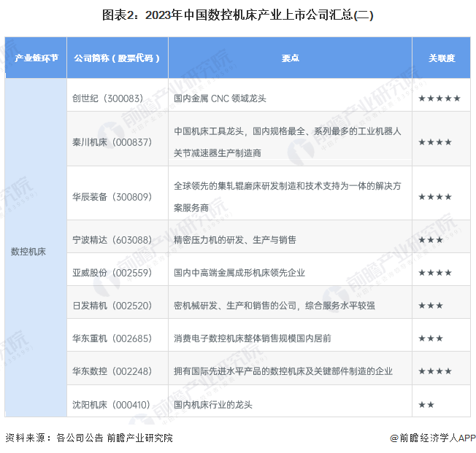
Task: Click the star rating for 华东数控
Action: pyautogui.click(x=435, y=371)
